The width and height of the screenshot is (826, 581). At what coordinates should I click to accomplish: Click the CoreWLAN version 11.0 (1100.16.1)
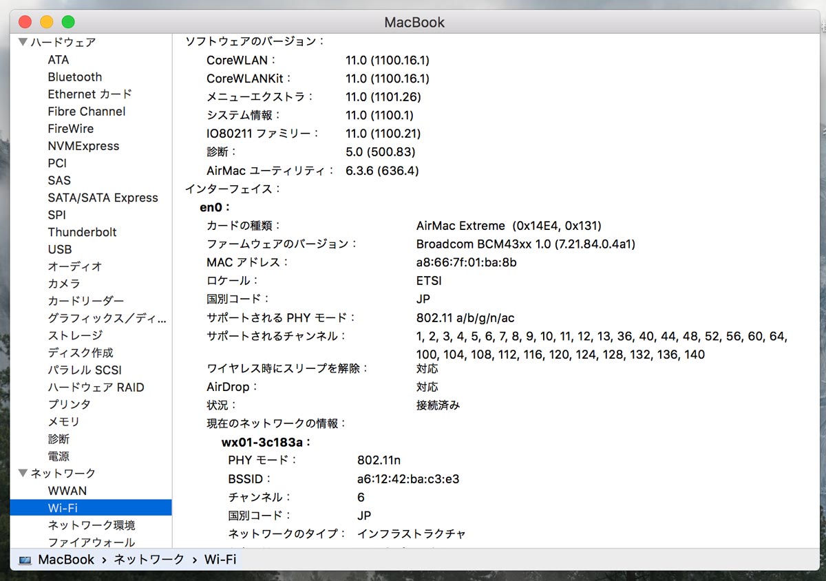click(388, 61)
